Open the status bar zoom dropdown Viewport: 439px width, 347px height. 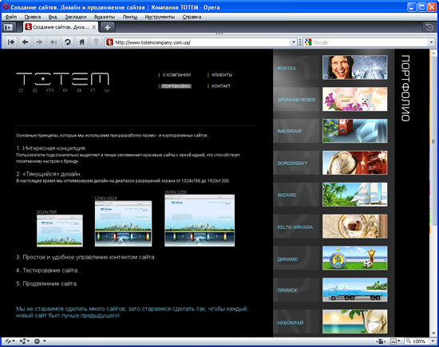(433, 341)
